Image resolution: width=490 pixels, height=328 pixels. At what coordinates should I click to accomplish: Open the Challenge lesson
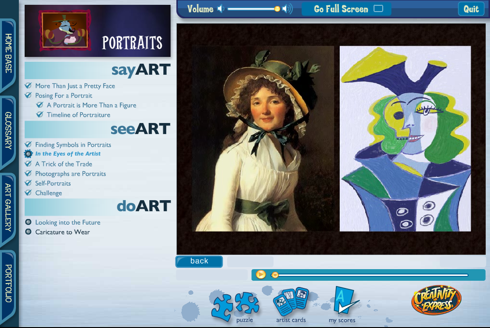(48, 193)
